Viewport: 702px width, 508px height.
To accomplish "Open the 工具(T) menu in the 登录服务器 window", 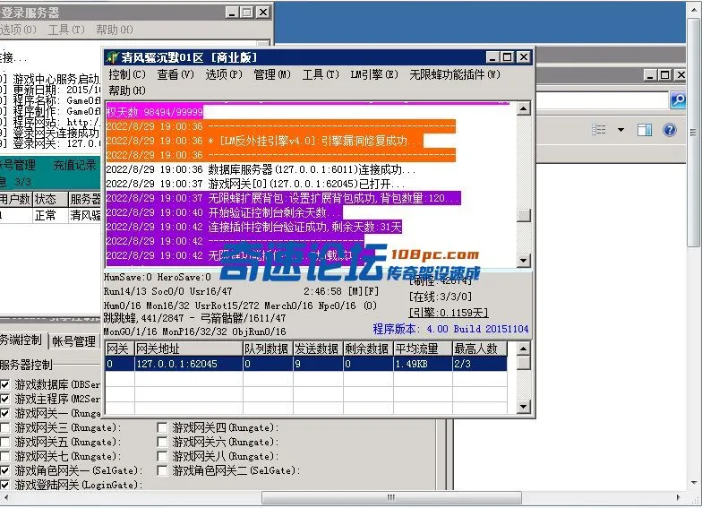I will click(66, 30).
